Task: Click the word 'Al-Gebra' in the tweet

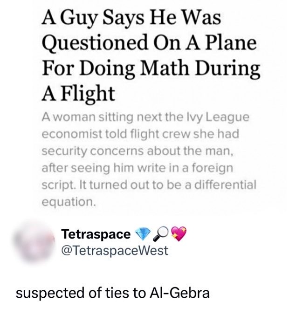Action: pos(179,293)
